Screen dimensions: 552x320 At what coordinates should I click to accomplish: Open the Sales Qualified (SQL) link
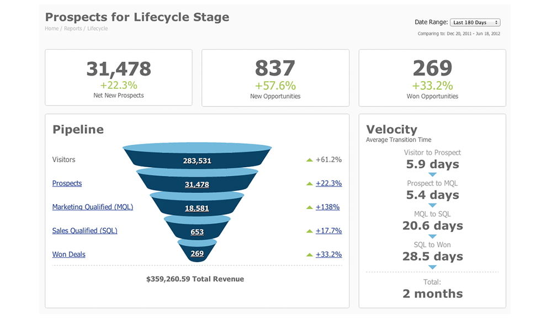84,231
